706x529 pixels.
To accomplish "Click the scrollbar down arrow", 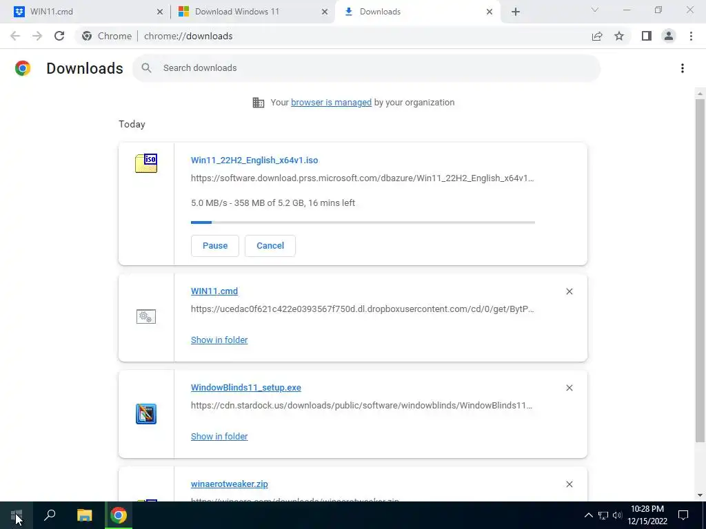I will 700,495.
